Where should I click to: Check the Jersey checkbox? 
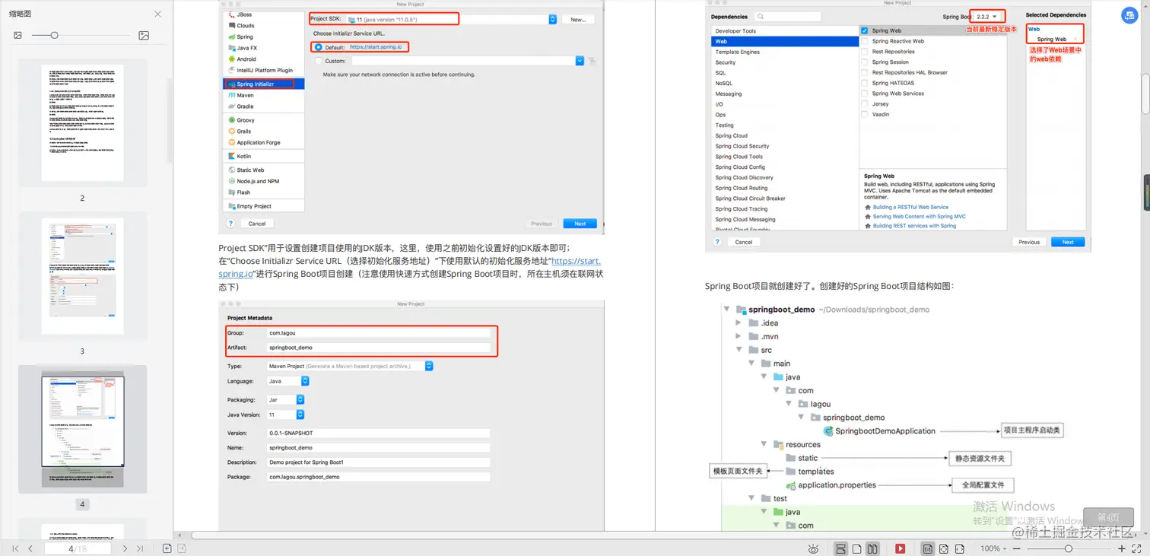[865, 104]
